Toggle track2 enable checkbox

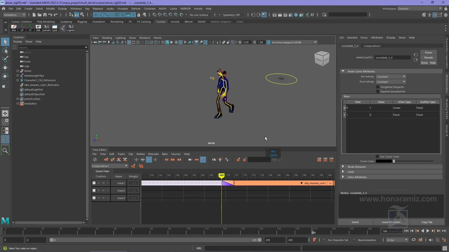pos(94,190)
